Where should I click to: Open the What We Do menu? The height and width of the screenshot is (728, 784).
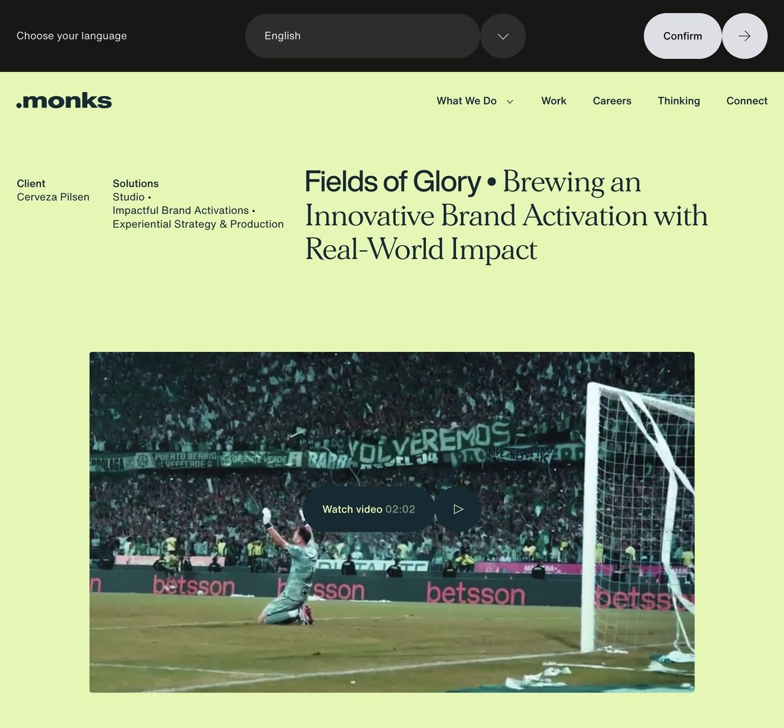[x=466, y=101]
